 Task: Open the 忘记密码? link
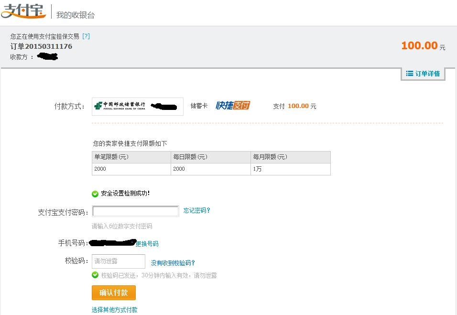click(197, 210)
